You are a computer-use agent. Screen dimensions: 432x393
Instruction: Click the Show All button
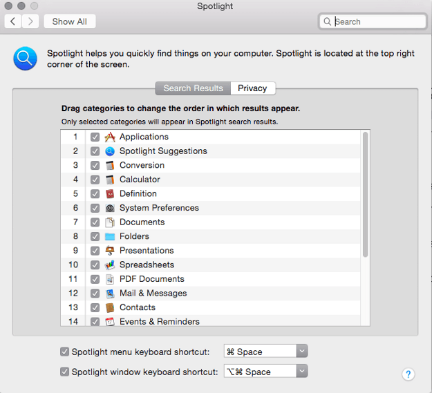(x=70, y=21)
